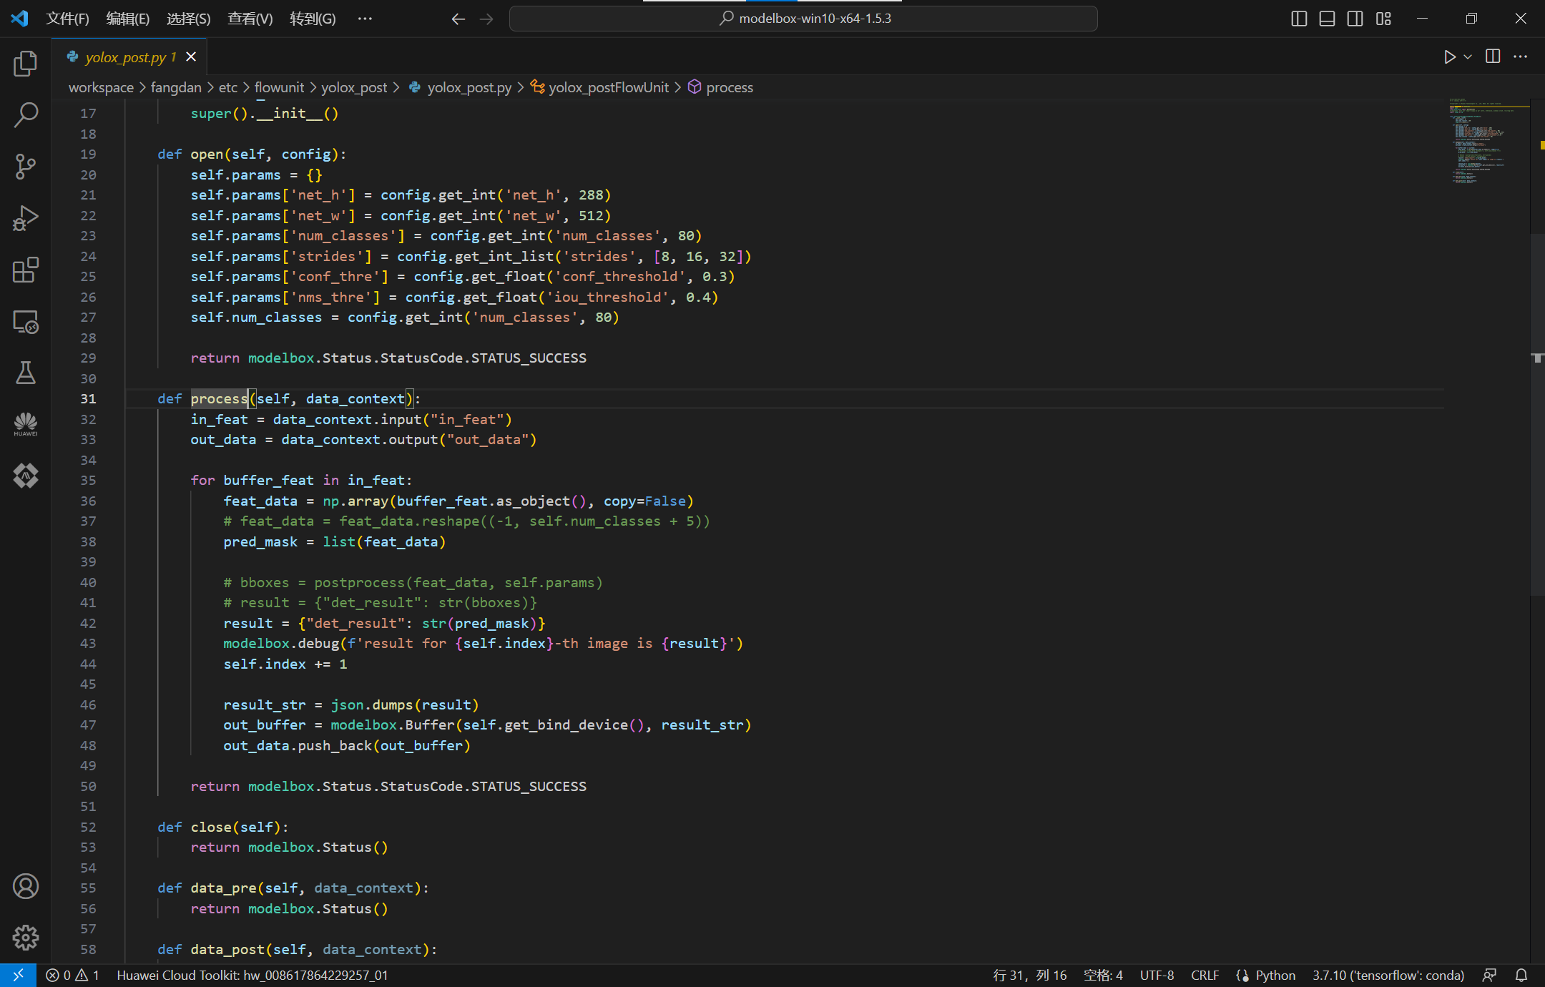
Task: Toggle the primary sidebar layout button
Action: click(x=1299, y=19)
